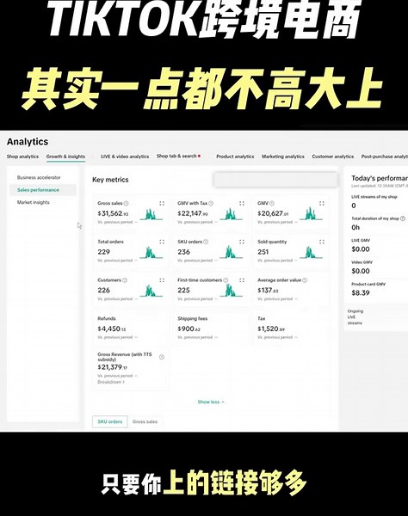Click Refunds value $4,450.13
The width and height of the screenshot is (408, 516).
[x=112, y=329]
